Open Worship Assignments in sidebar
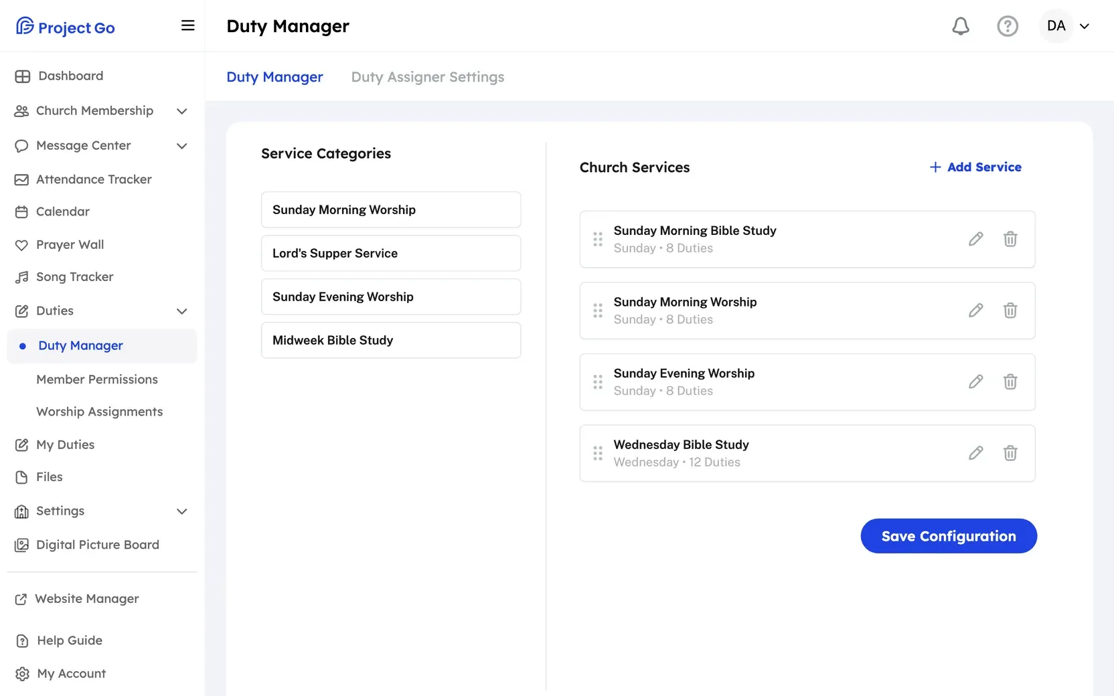The image size is (1114, 696). (x=100, y=412)
